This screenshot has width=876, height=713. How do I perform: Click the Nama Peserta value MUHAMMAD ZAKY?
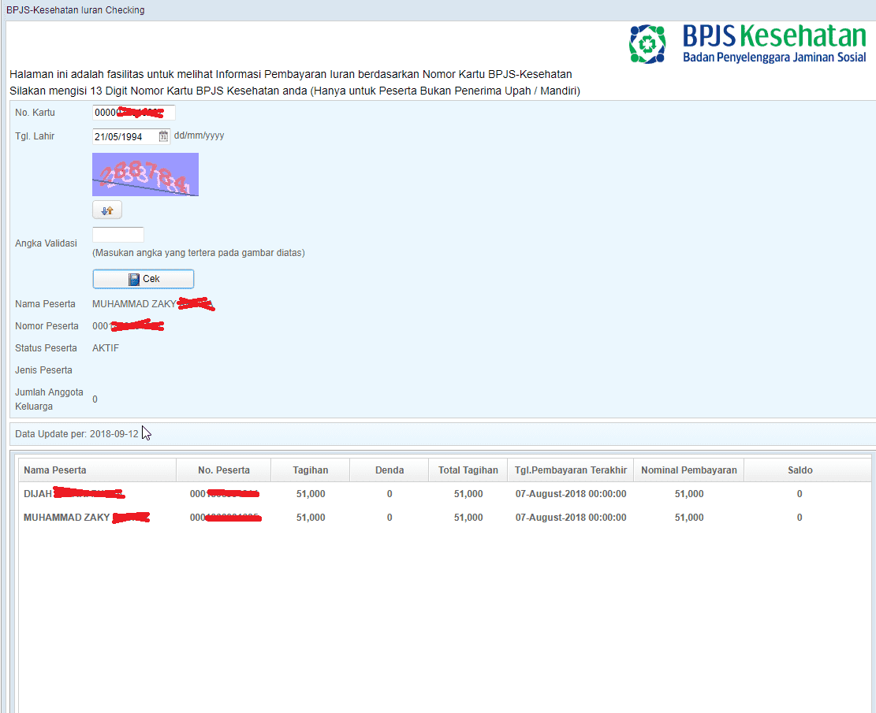coord(134,304)
